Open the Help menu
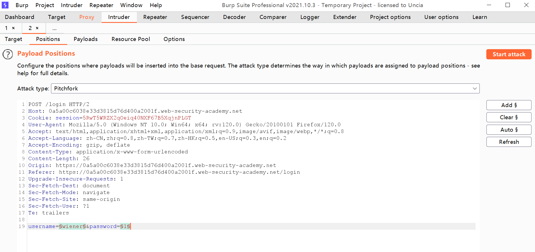This screenshot has width=535, height=252. [156, 5]
